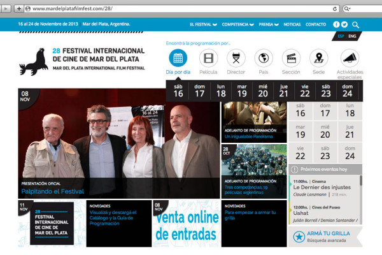Pick vie 22 in the gray calendar grid
382x255 pixels.
tap(301, 153)
